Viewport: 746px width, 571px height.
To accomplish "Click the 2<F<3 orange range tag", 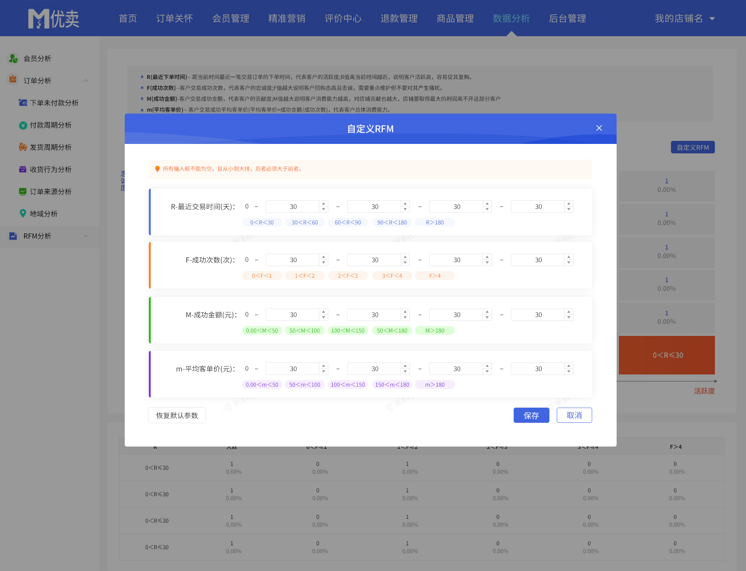I will click(348, 276).
